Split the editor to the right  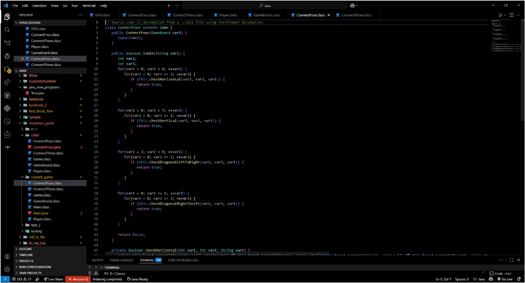[x=512, y=15]
